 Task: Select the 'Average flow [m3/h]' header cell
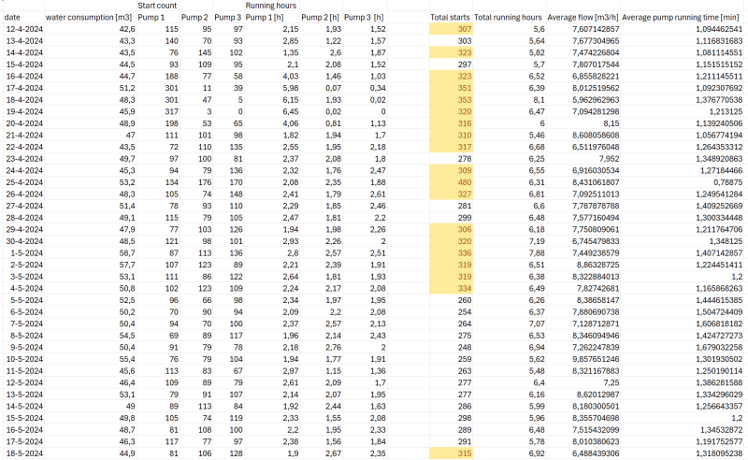coord(583,17)
